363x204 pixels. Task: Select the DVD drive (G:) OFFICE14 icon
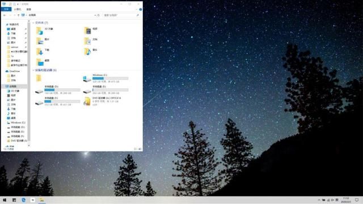(x=87, y=101)
